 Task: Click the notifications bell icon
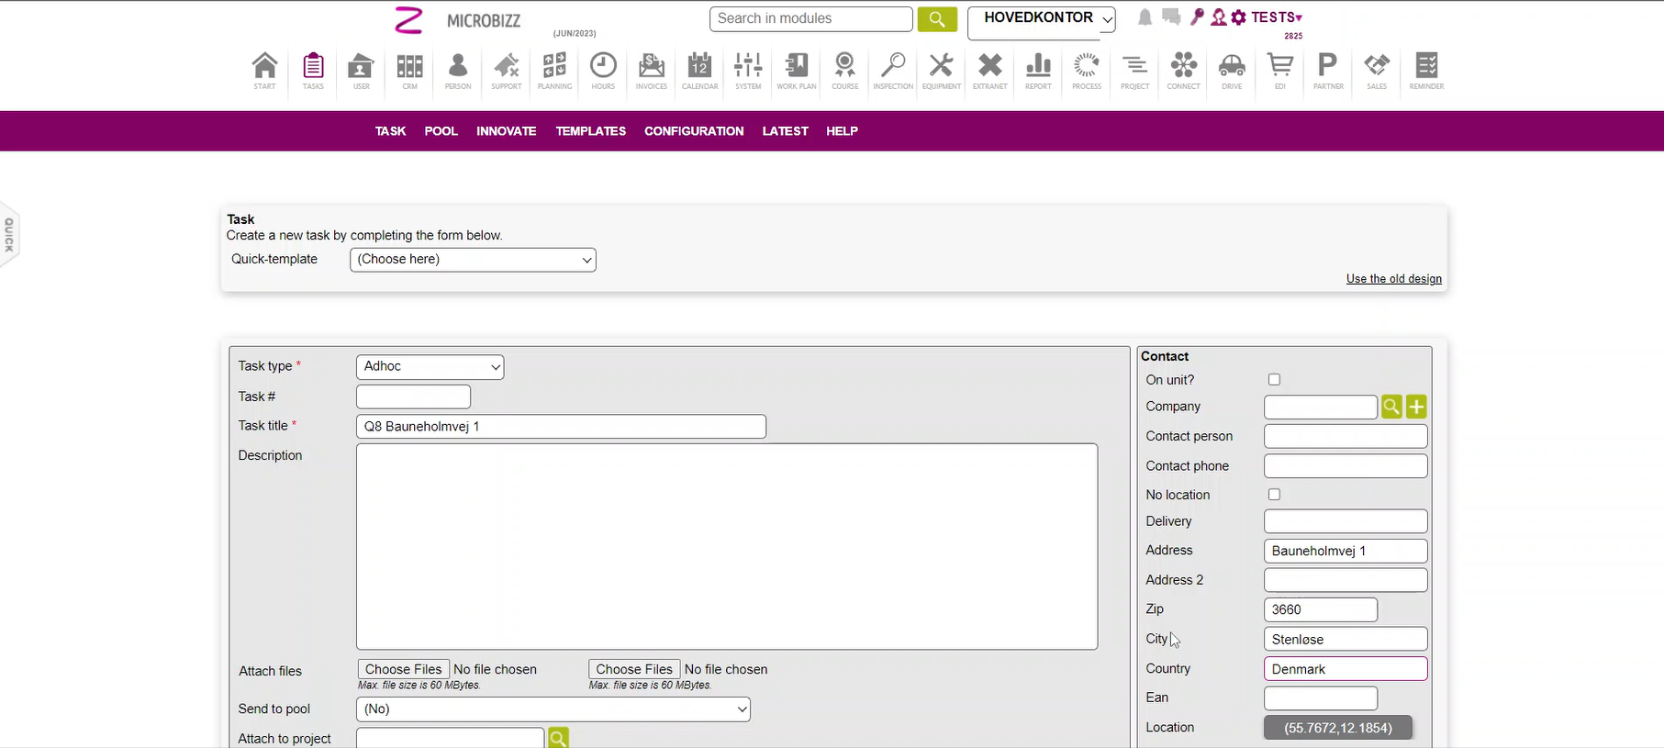1145,17
